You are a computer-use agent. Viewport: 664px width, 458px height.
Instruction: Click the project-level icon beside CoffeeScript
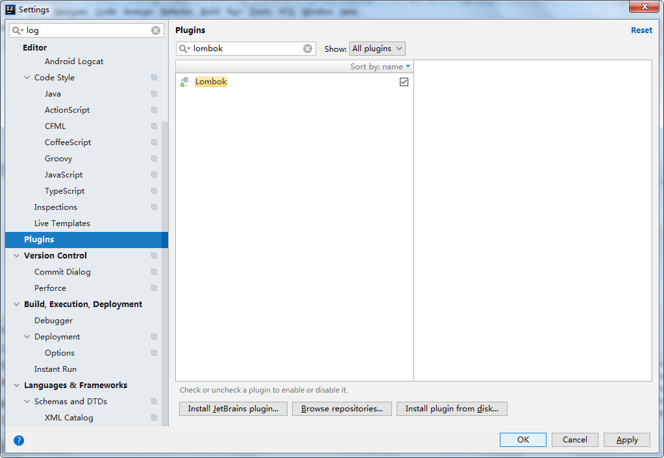coord(154,143)
